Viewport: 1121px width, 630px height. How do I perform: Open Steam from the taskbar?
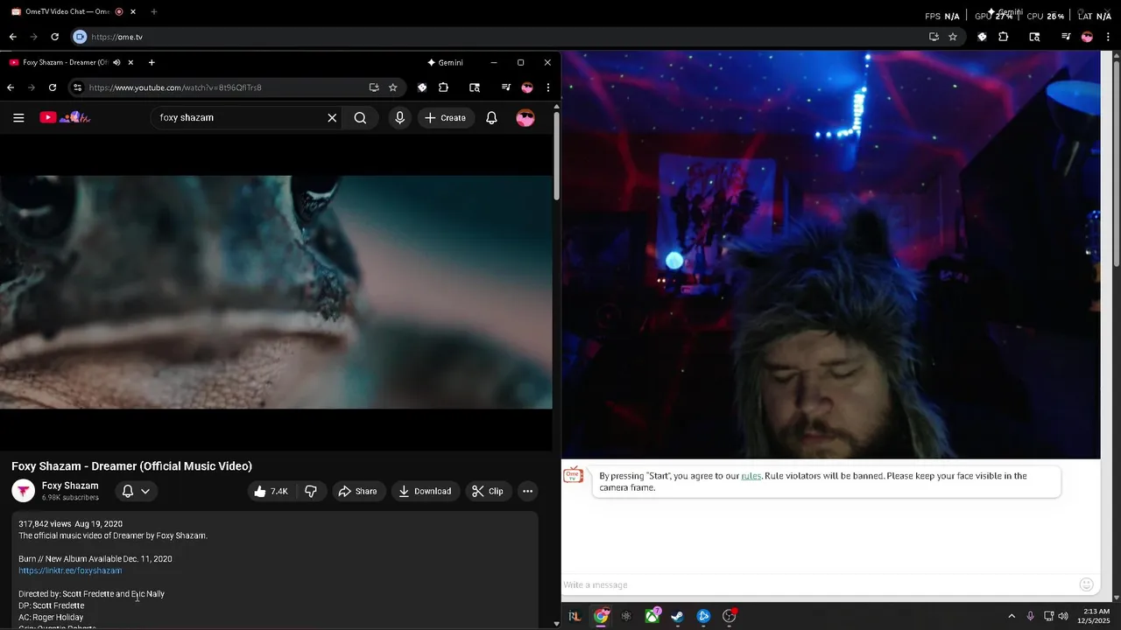pyautogui.click(x=678, y=616)
